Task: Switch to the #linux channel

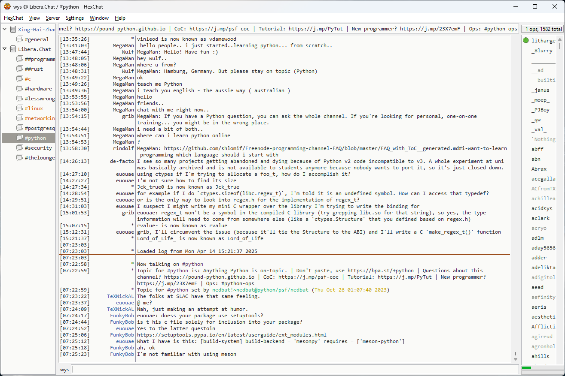Action: click(34, 108)
